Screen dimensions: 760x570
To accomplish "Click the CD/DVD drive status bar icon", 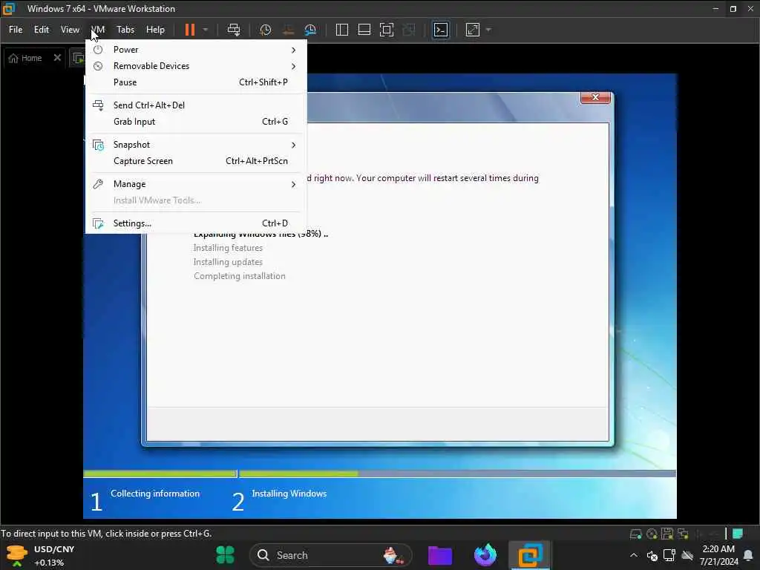I will tap(652, 534).
